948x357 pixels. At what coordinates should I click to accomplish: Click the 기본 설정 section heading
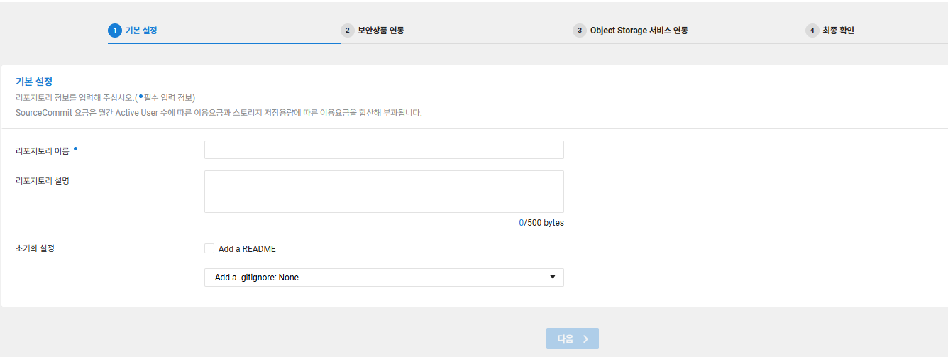[34, 82]
